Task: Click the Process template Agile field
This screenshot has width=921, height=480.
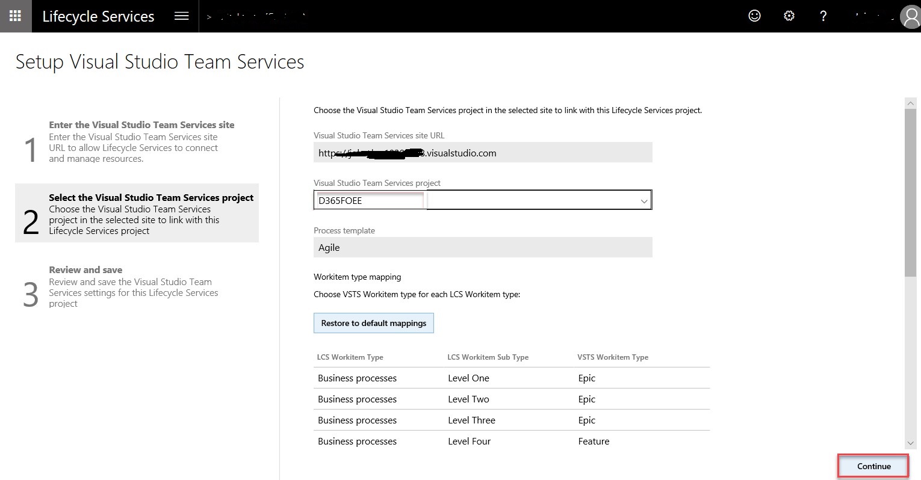Action: tap(483, 247)
